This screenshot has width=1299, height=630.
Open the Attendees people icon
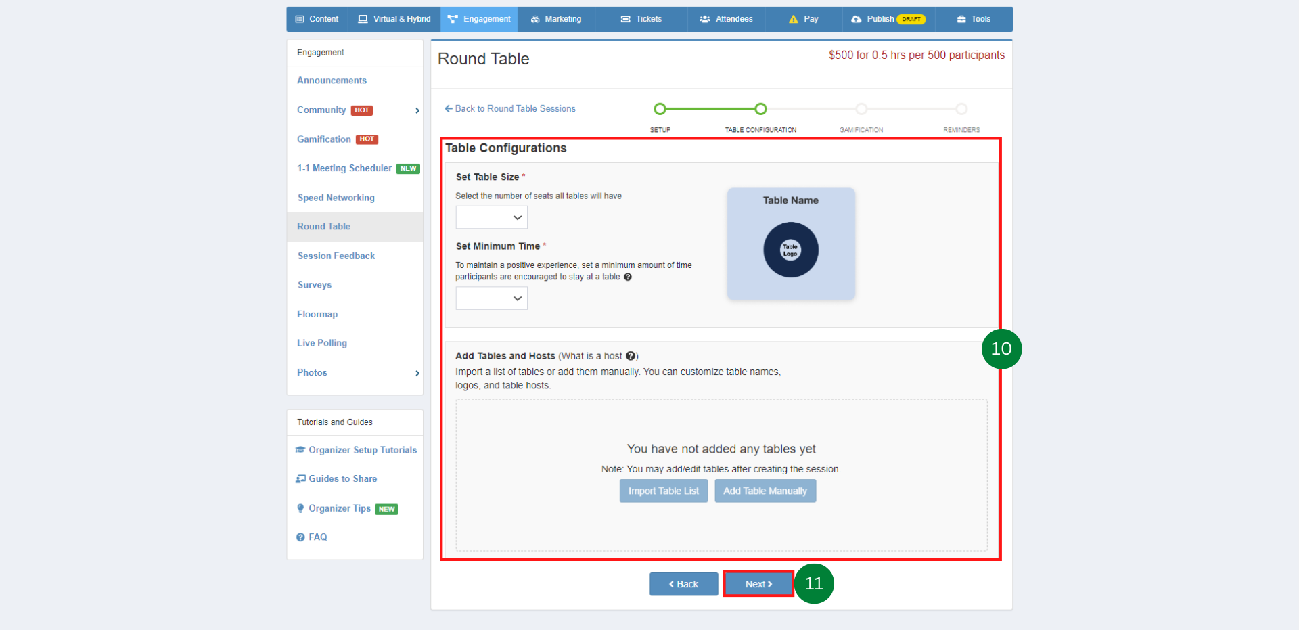click(x=704, y=19)
